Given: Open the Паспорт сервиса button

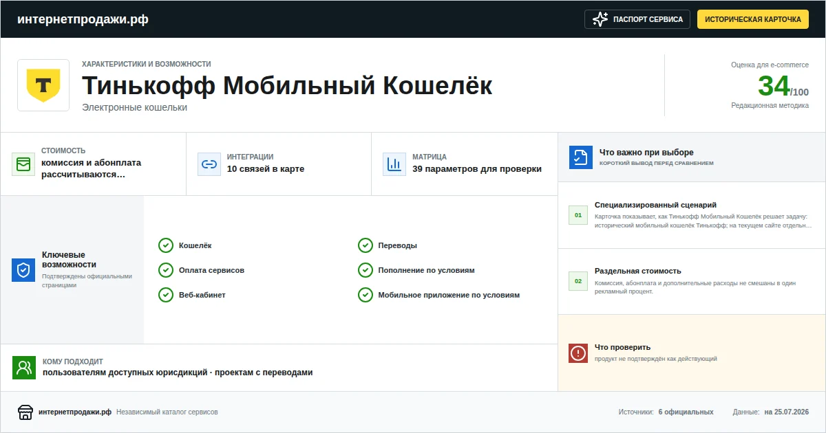Looking at the screenshot, I should [x=637, y=19].
